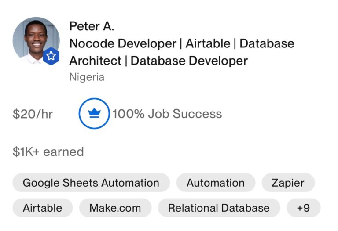Choose the Relational Database skill chip

pos(219,208)
